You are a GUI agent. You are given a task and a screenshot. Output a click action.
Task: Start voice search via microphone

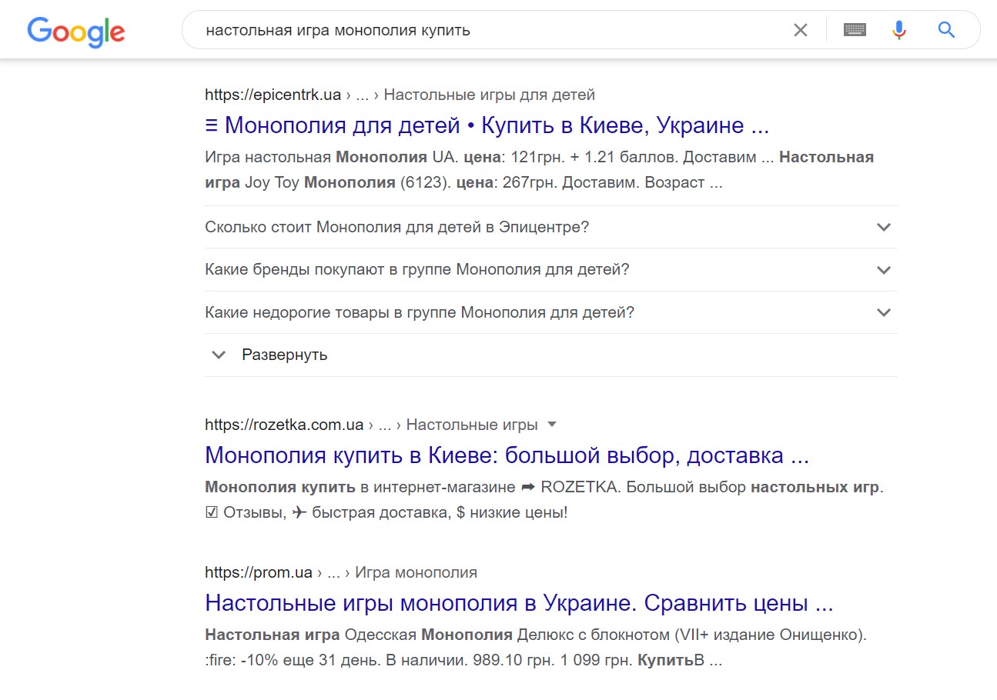[x=898, y=30]
